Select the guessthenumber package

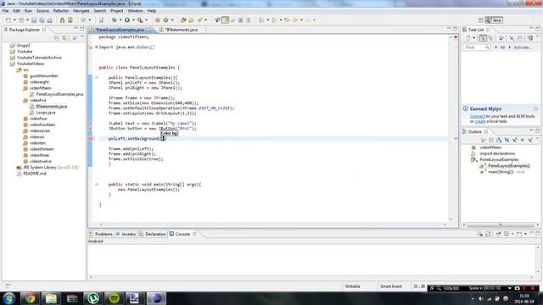[x=43, y=75]
